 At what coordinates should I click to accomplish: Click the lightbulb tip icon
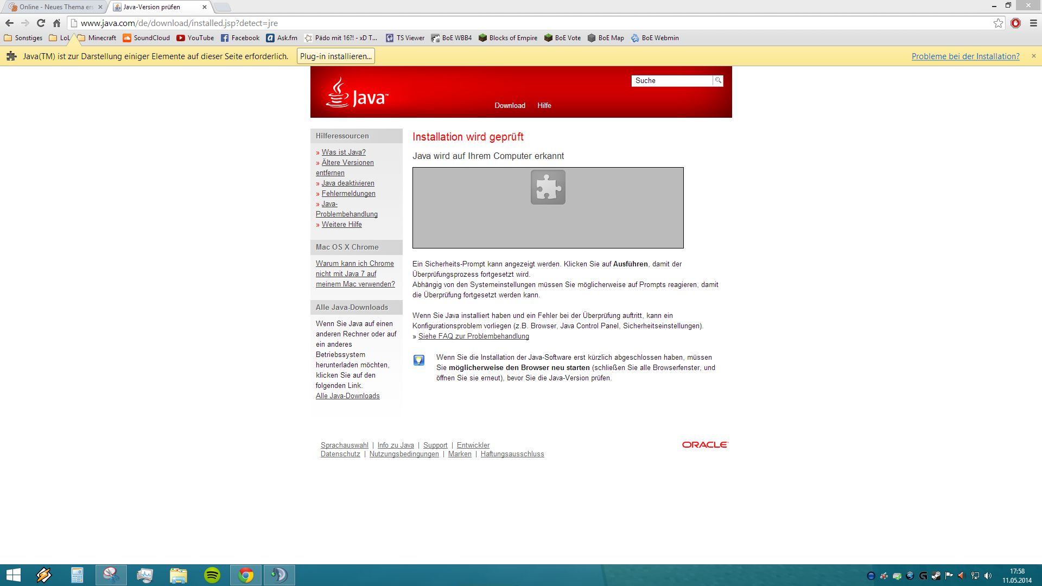pos(419,360)
